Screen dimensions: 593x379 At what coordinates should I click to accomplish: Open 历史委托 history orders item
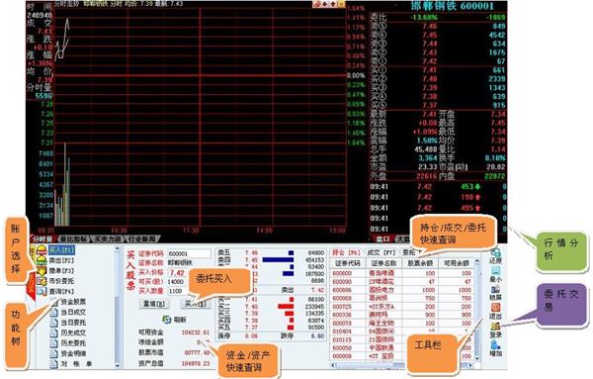tap(73, 343)
